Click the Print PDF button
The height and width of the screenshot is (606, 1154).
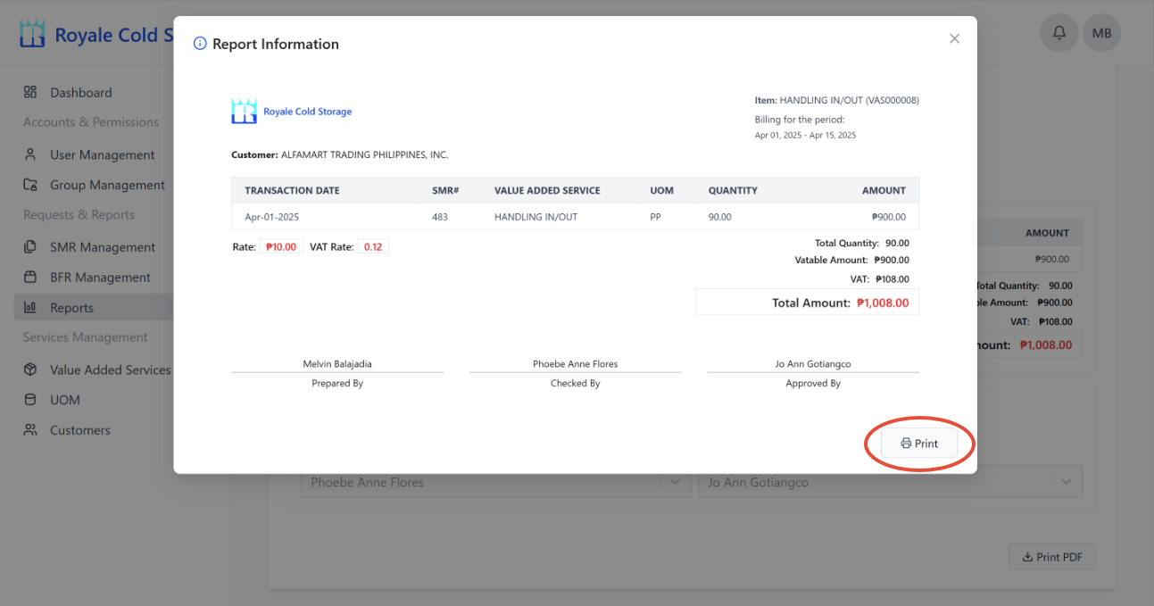pyautogui.click(x=1052, y=557)
